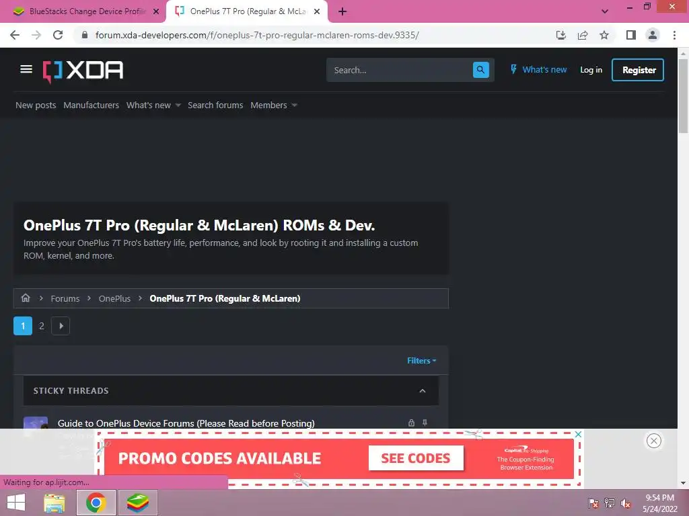
Task: Click the thread author avatar thumbnail
Action: (x=36, y=423)
